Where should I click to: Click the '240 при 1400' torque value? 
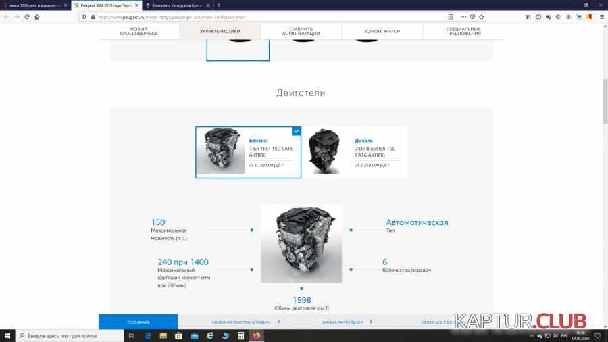(183, 262)
